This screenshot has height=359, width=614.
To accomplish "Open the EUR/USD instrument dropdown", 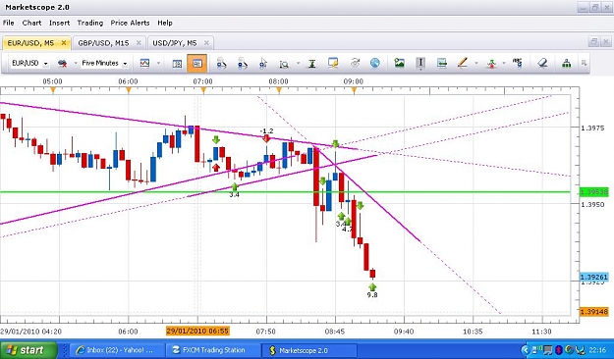I will click(x=46, y=64).
